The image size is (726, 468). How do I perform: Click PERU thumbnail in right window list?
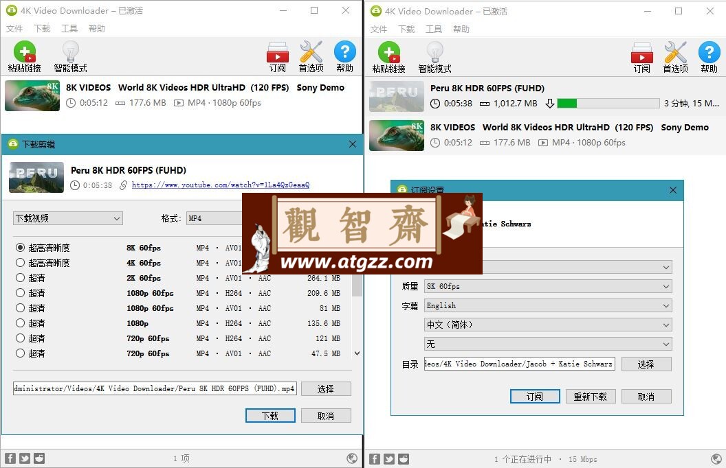click(x=397, y=96)
